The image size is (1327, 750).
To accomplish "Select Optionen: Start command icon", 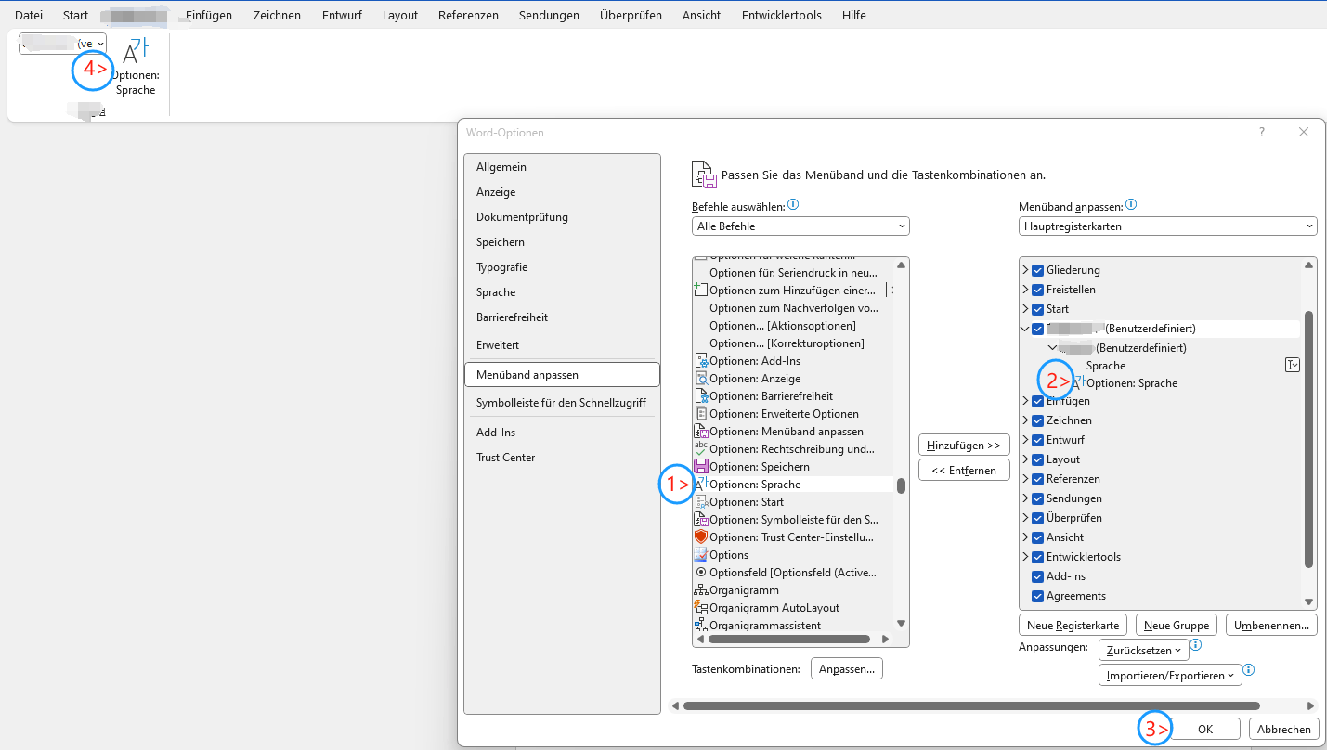I will click(x=701, y=502).
